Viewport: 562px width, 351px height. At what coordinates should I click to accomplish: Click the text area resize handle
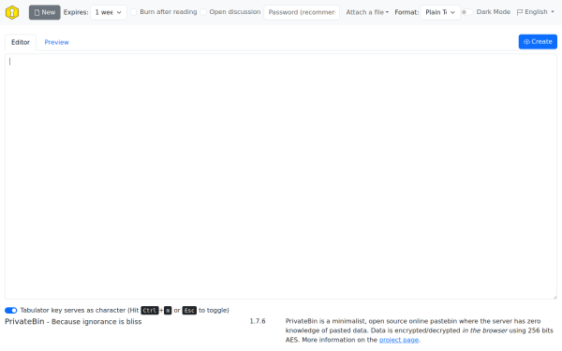555,297
